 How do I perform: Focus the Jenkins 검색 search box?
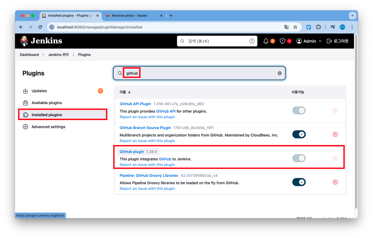point(217,41)
